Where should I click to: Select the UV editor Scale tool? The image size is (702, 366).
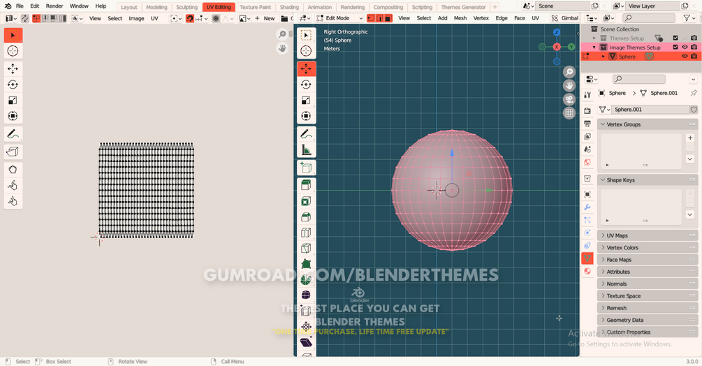[13, 100]
